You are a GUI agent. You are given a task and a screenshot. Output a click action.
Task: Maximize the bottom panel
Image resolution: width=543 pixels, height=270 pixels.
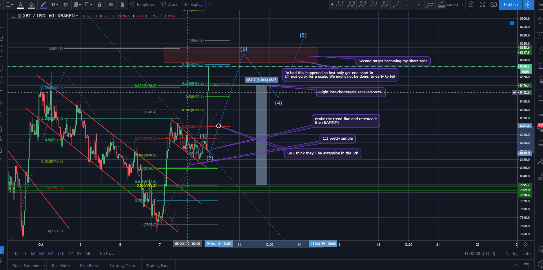click(x=526, y=266)
